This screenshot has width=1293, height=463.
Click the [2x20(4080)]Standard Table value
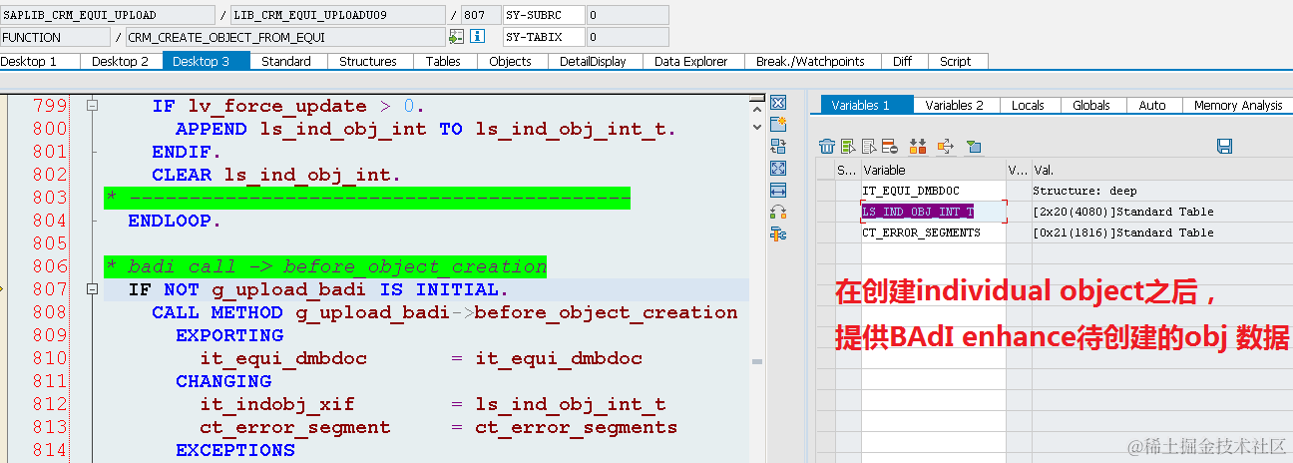pos(1160,212)
